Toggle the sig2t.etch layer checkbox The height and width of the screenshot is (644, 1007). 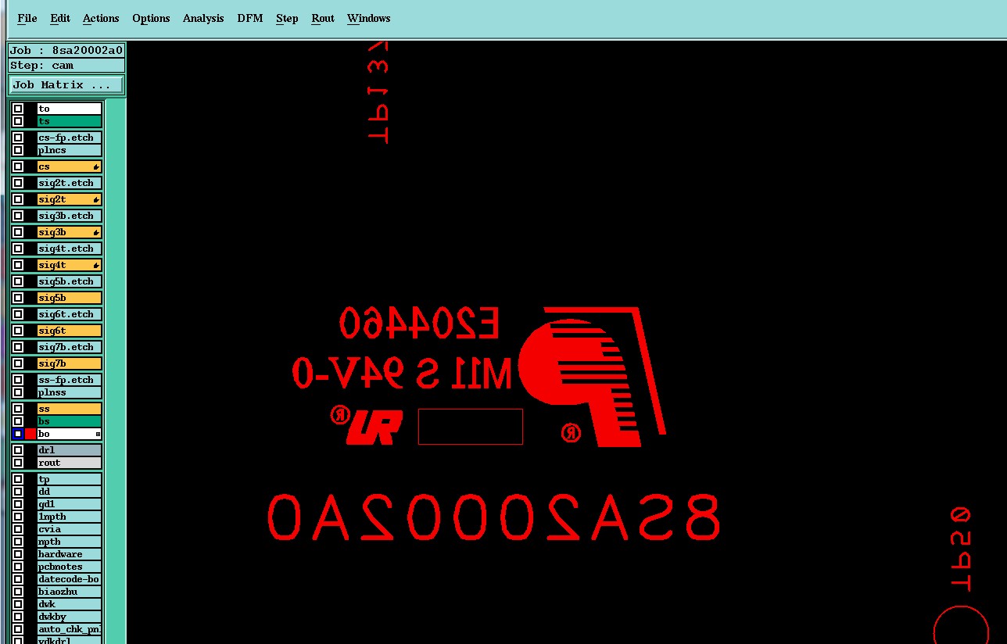pyautogui.click(x=18, y=183)
